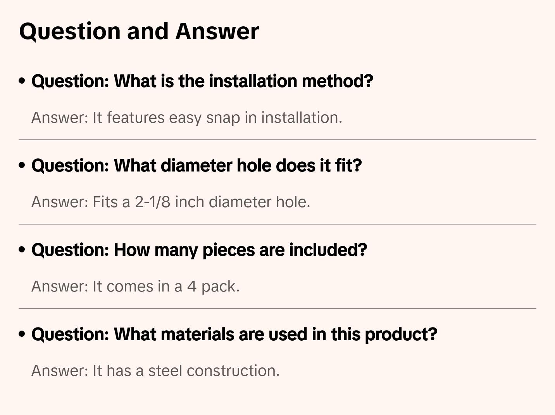Click the bullet next to the diameter hole question
This screenshot has width=555, height=415.
pos(22,165)
